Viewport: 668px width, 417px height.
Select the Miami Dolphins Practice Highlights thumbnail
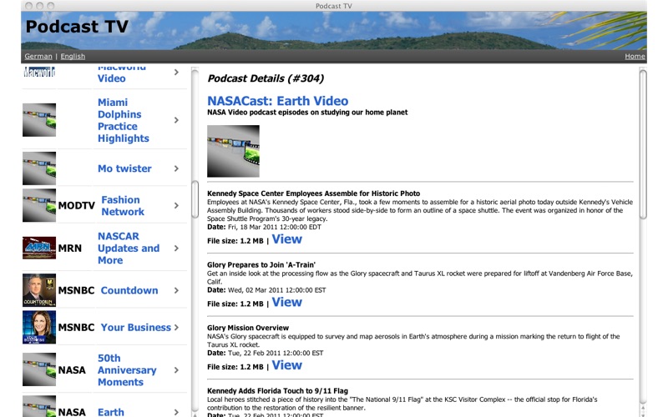coord(39,120)
